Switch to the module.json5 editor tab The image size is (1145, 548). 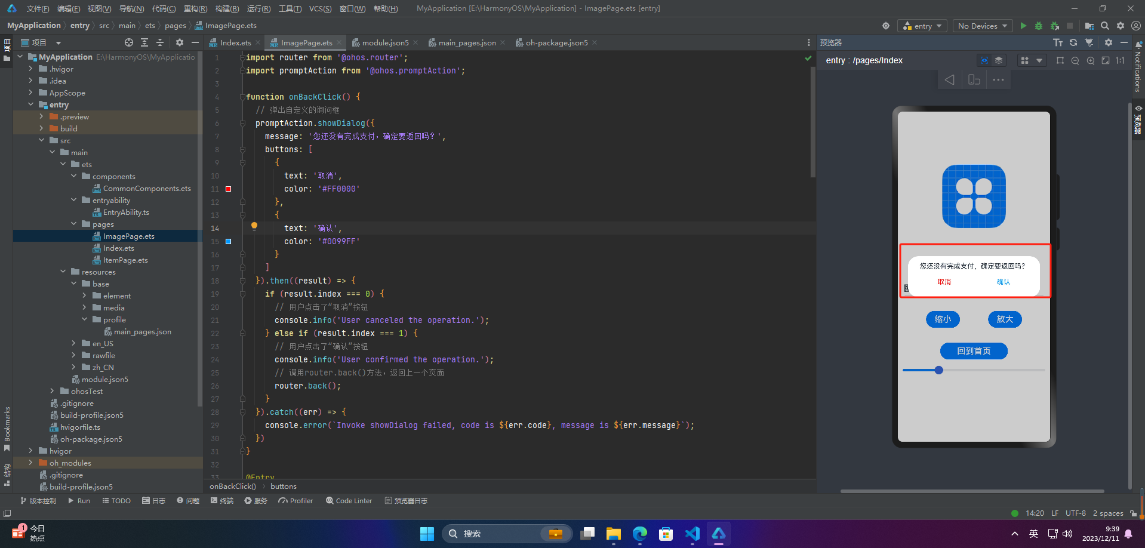click(385, 42)
